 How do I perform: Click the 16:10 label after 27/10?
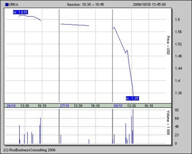tap(95, 106)
